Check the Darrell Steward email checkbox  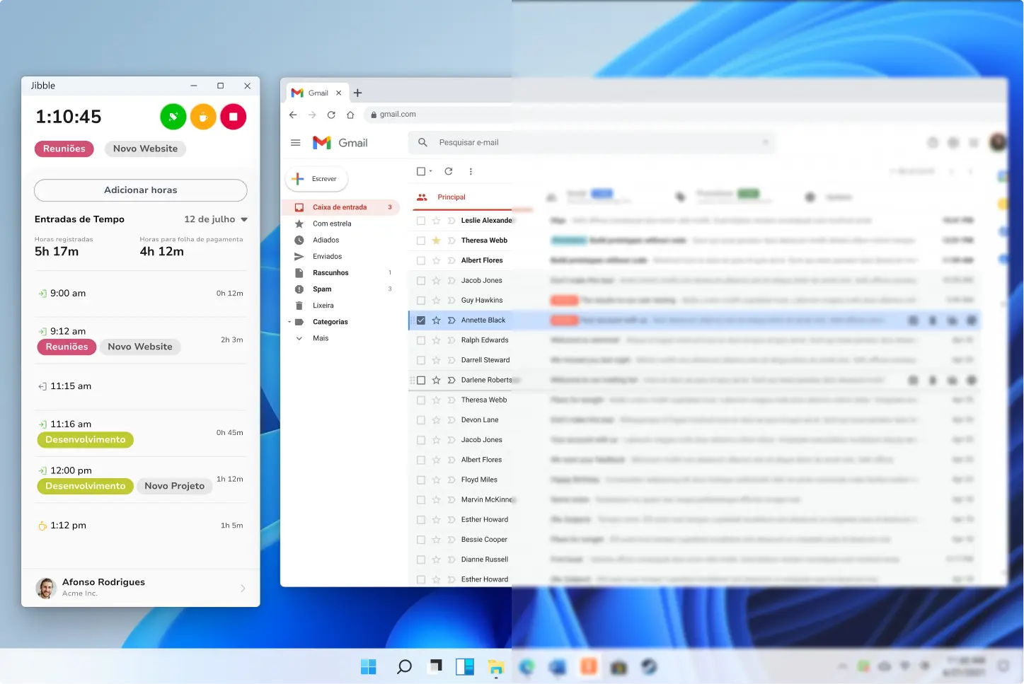pyautogui.click(x=421, y=360)
